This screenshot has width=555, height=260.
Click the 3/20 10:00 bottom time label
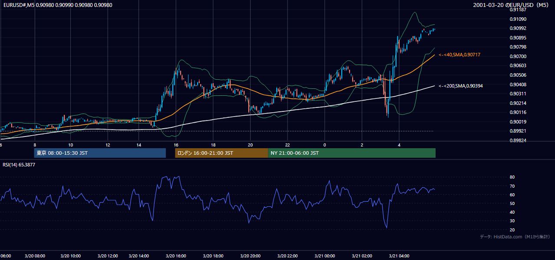[x=70, y=256]
